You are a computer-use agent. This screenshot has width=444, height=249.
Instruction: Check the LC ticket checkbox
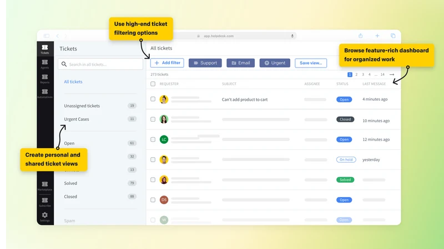pos(153,139)
